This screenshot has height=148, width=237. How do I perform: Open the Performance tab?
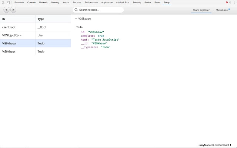point(91,3)
